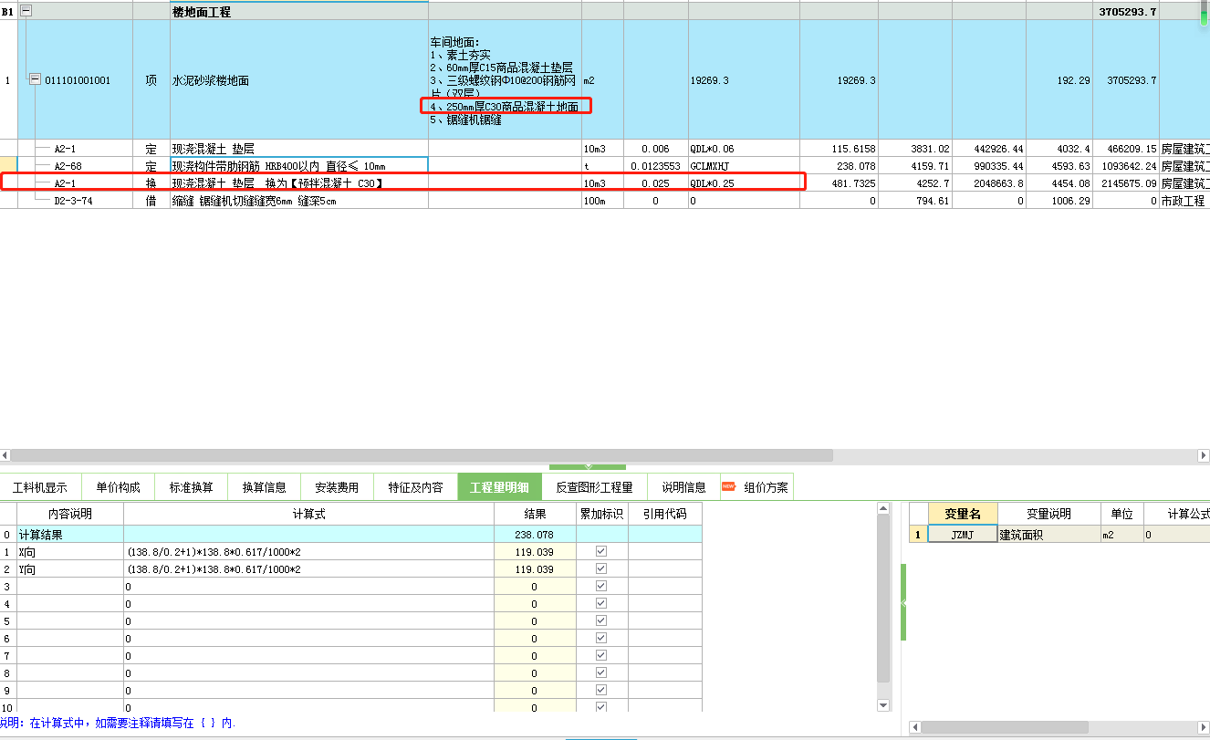Collapse the right variable panel handle

coord(902,602)
